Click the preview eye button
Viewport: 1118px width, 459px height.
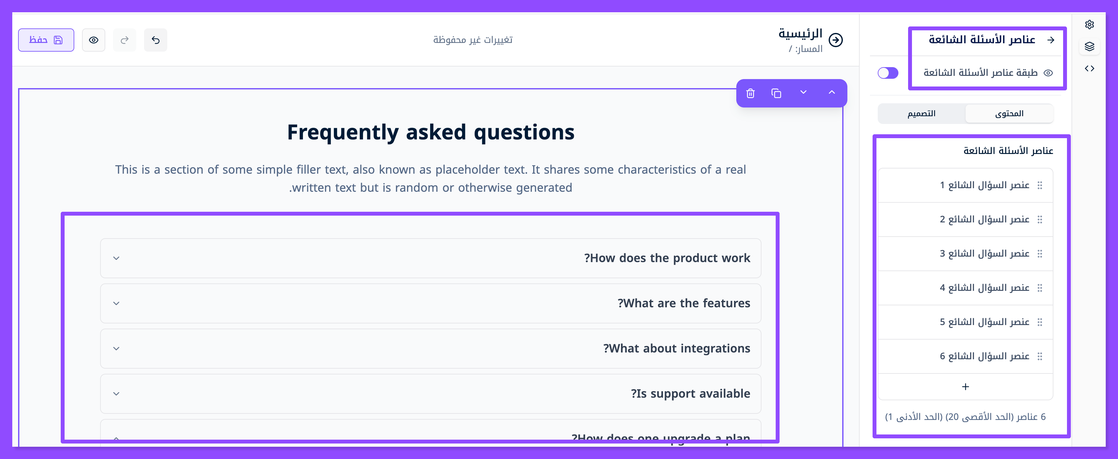click(x=94, y=40)
